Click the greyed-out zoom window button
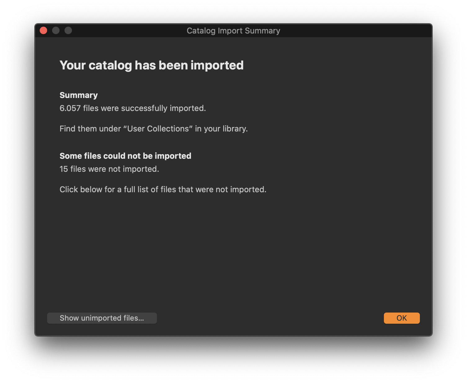Screen dimensions: 467x382 coord(68,30)
